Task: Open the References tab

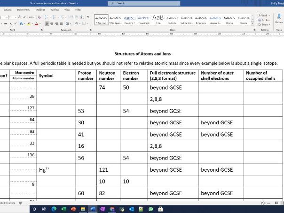Action: (24, 10)
